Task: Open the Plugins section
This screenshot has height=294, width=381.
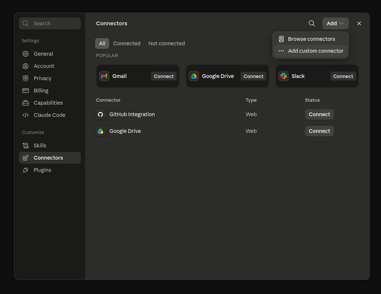Action: [50, 170]
